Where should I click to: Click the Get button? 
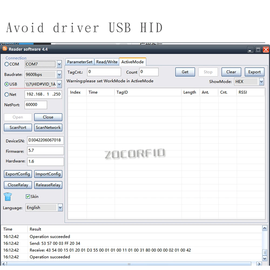pos(185,72)
